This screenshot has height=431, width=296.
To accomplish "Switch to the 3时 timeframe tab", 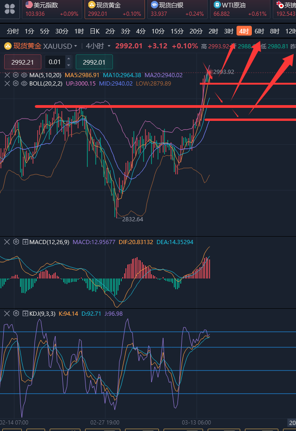I will tap(229, 31).
